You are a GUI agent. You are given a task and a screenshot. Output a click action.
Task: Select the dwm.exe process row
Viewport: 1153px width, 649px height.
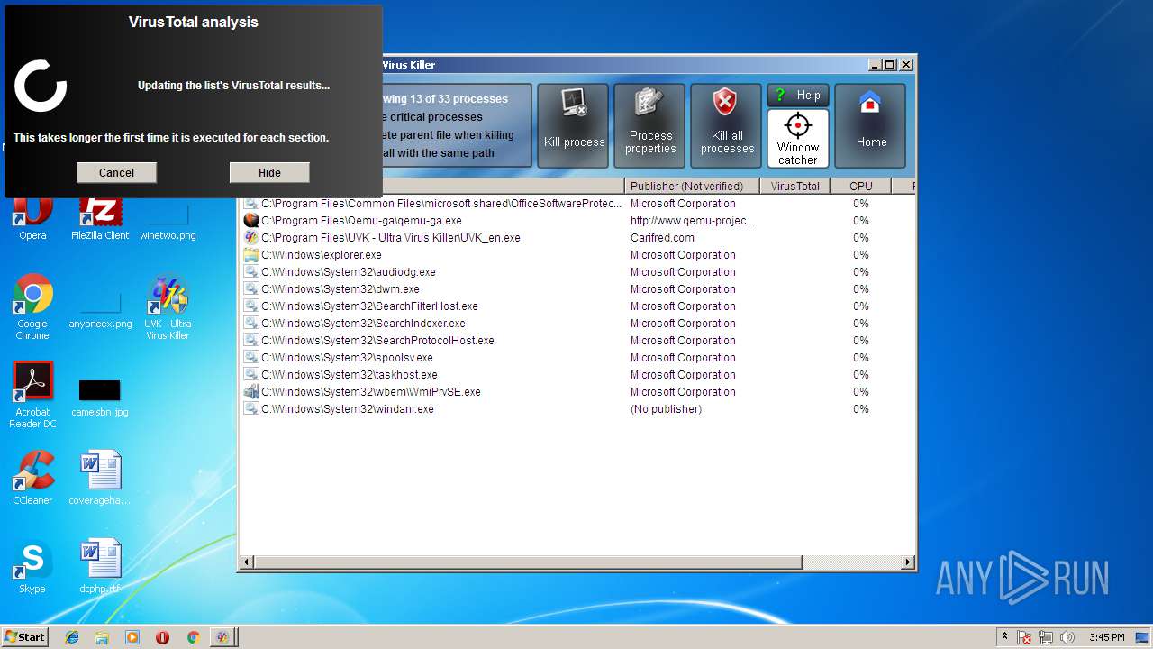coord(576,289)
